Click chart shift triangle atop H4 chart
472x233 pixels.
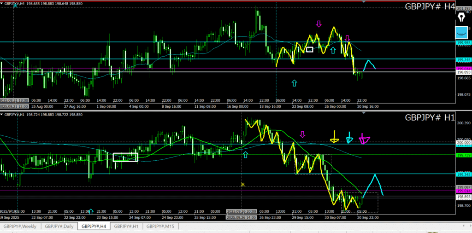click(x=364, y=2)
